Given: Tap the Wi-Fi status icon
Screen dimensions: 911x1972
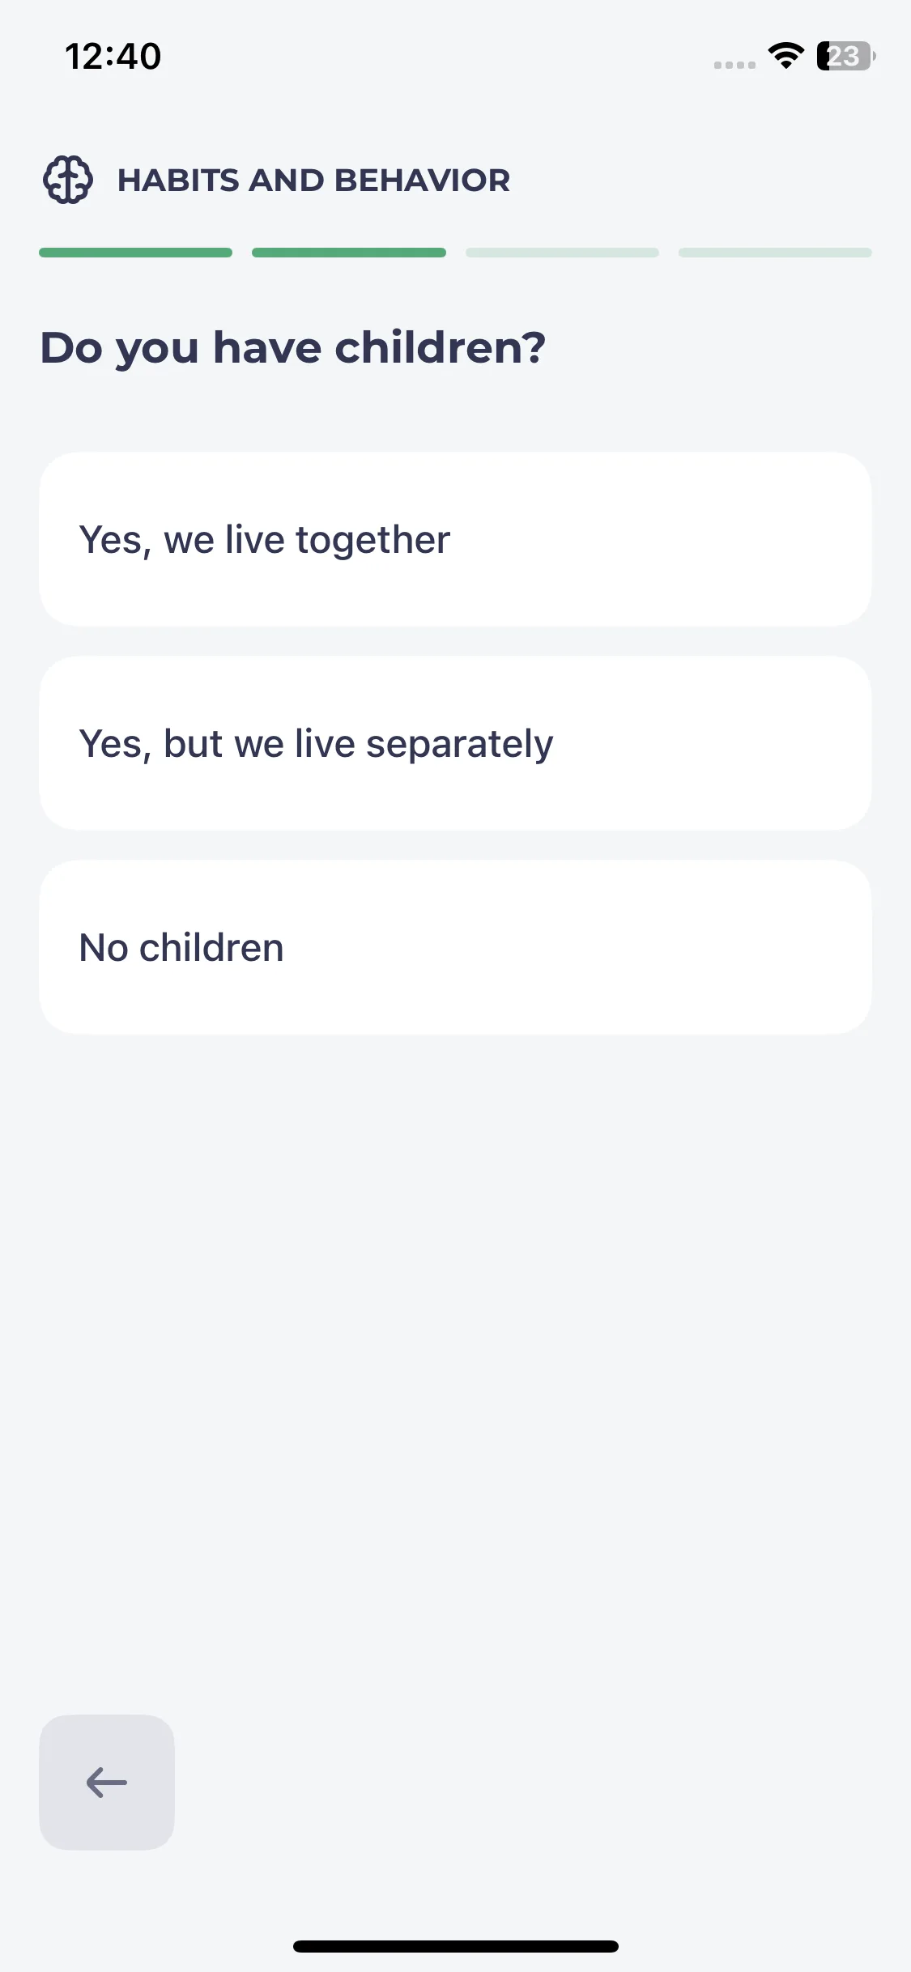Looking at the screenshot, I should [x=785, y=56].
